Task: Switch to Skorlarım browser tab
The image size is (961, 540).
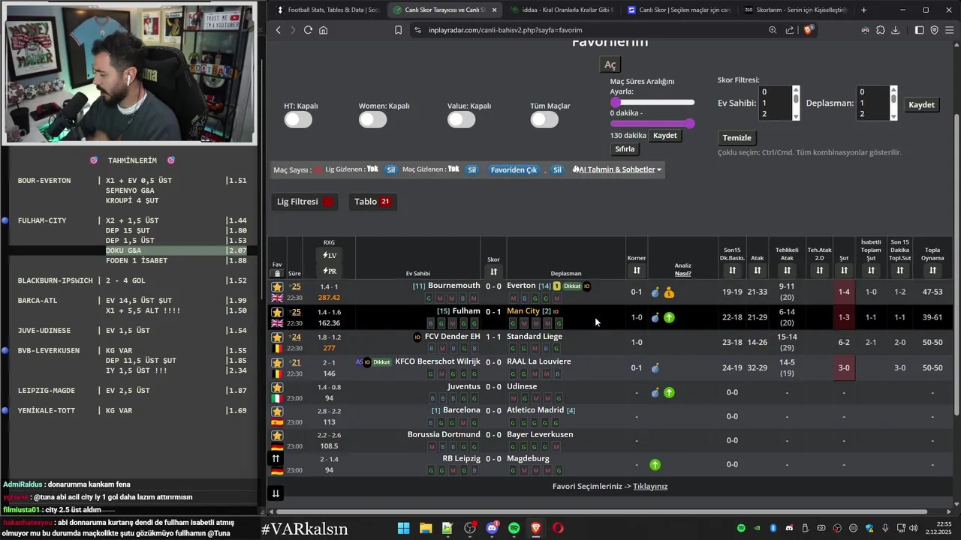Action: [796, 10]
